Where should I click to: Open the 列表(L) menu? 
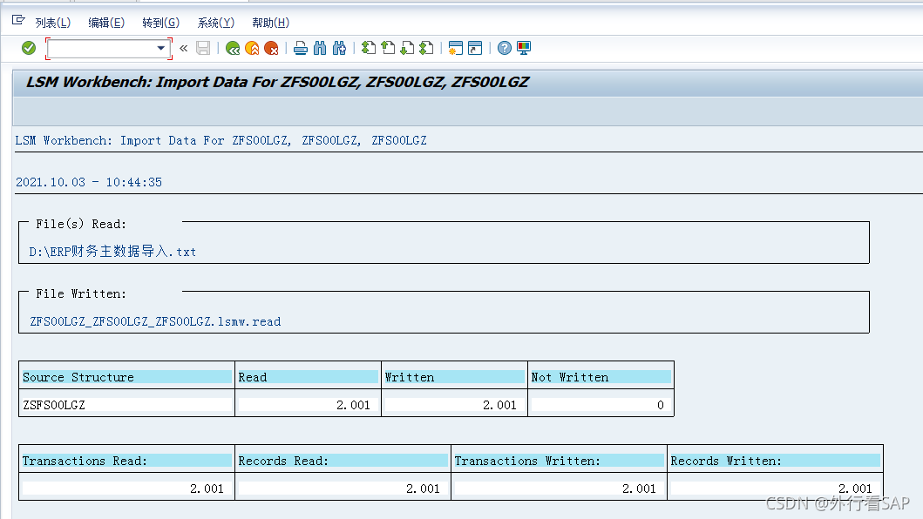(x=53, y=23)
